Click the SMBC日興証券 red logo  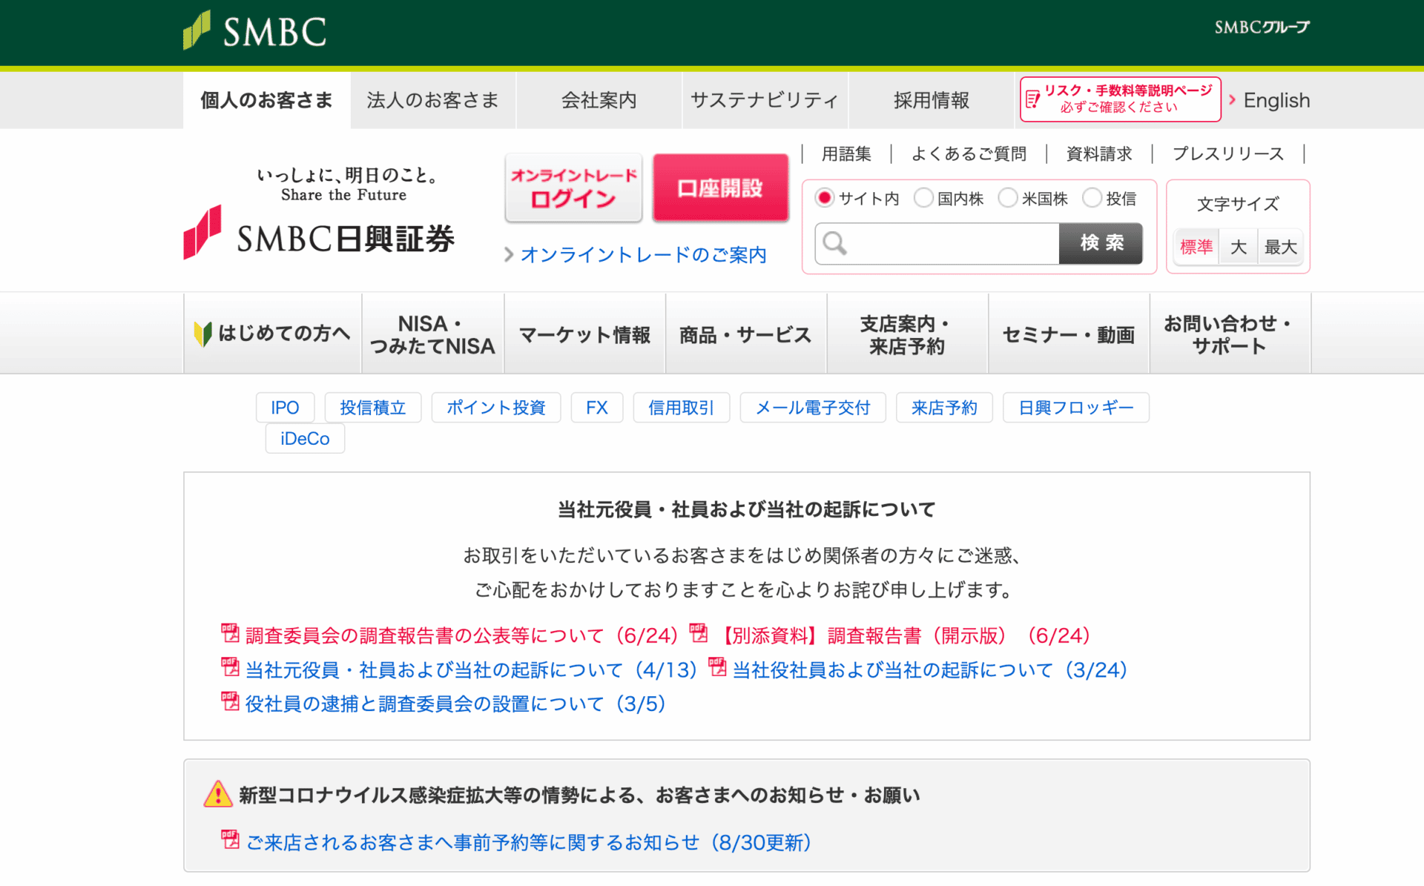tap(319, 233)
